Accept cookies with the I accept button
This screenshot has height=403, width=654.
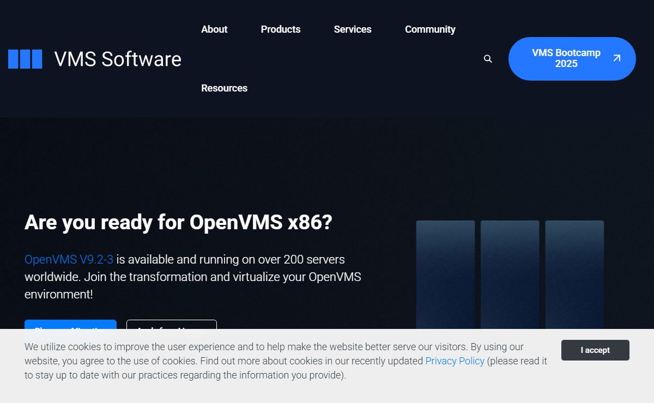[x=595, y=350]
